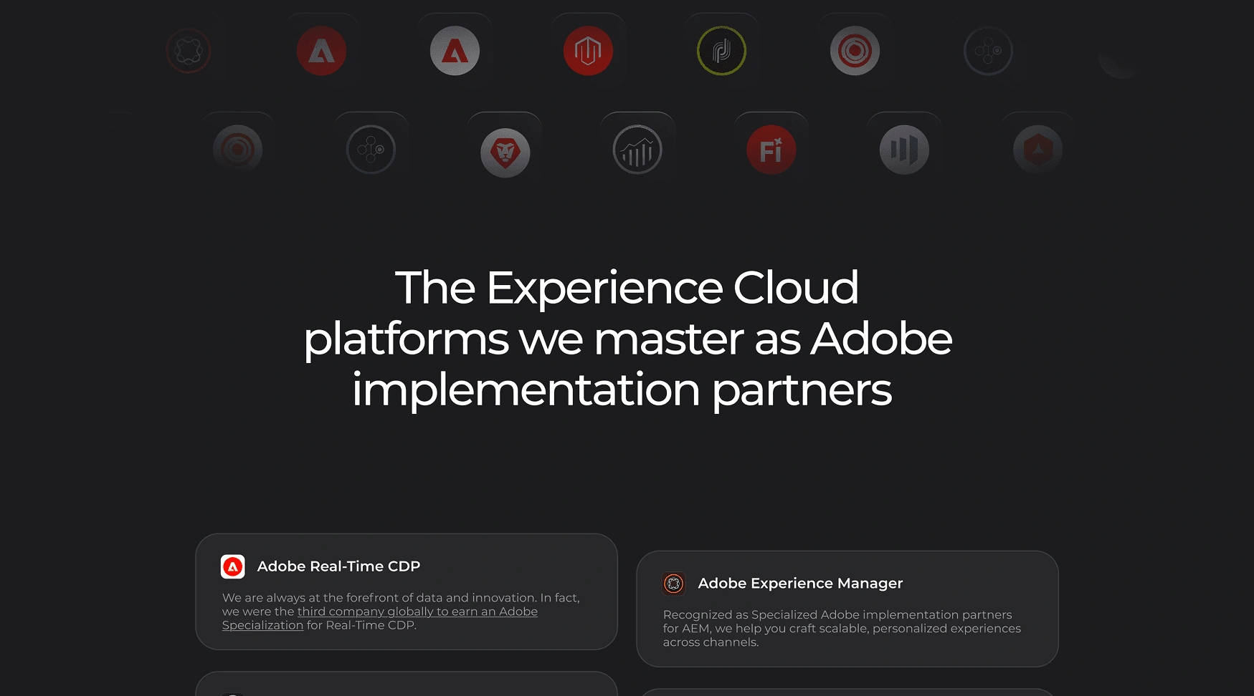Image resolution: width=1254 pixels, height=696 pixels.
Task: Select the gray circle Adobe logo icon
Action: point(455,51)
